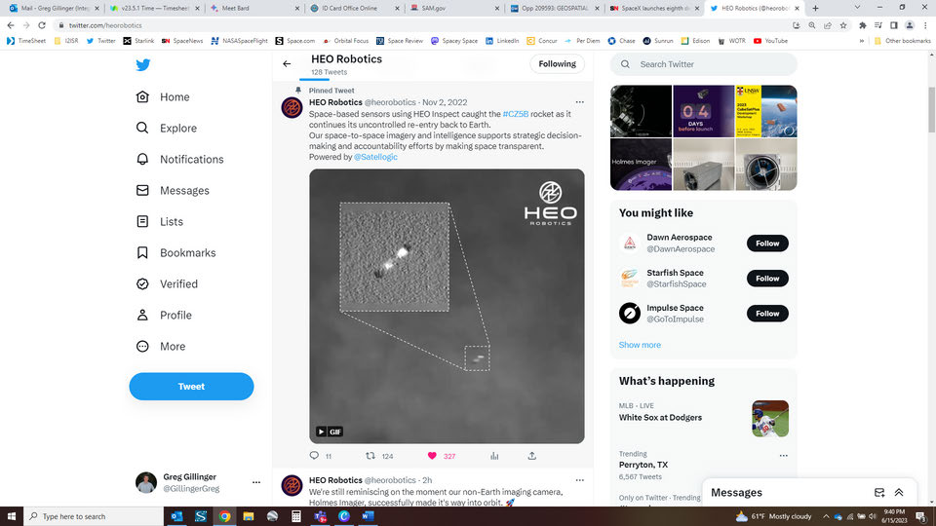The width and height of the screenshot is (936, 526).
Task: Click the Twitter bird logo
Action: tap(142, 65)
